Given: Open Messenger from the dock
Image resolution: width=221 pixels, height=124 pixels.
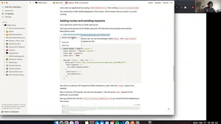Looking at the screenshot, I should 77,123.
